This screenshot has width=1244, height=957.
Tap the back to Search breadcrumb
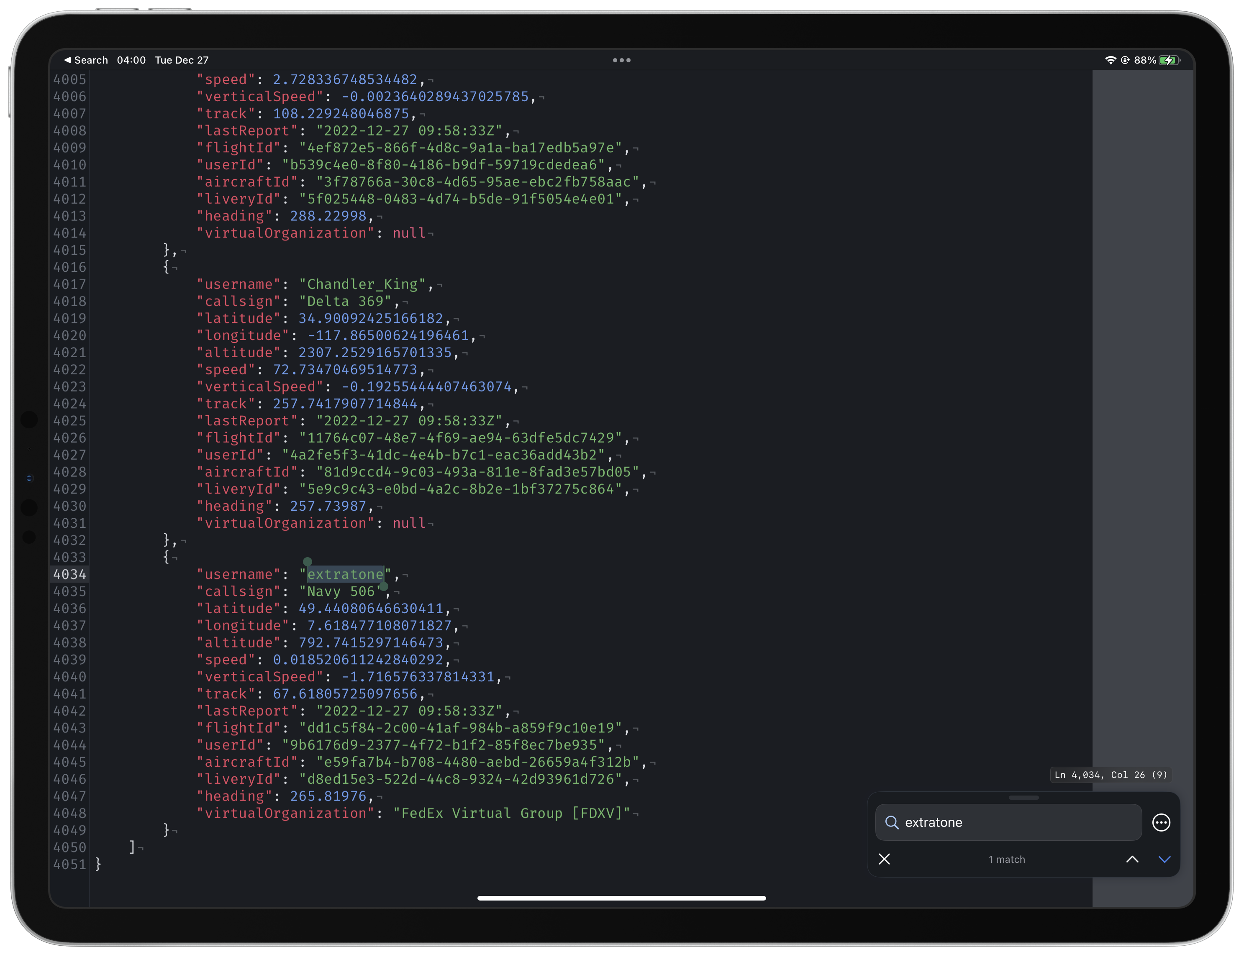pos(85,60)
